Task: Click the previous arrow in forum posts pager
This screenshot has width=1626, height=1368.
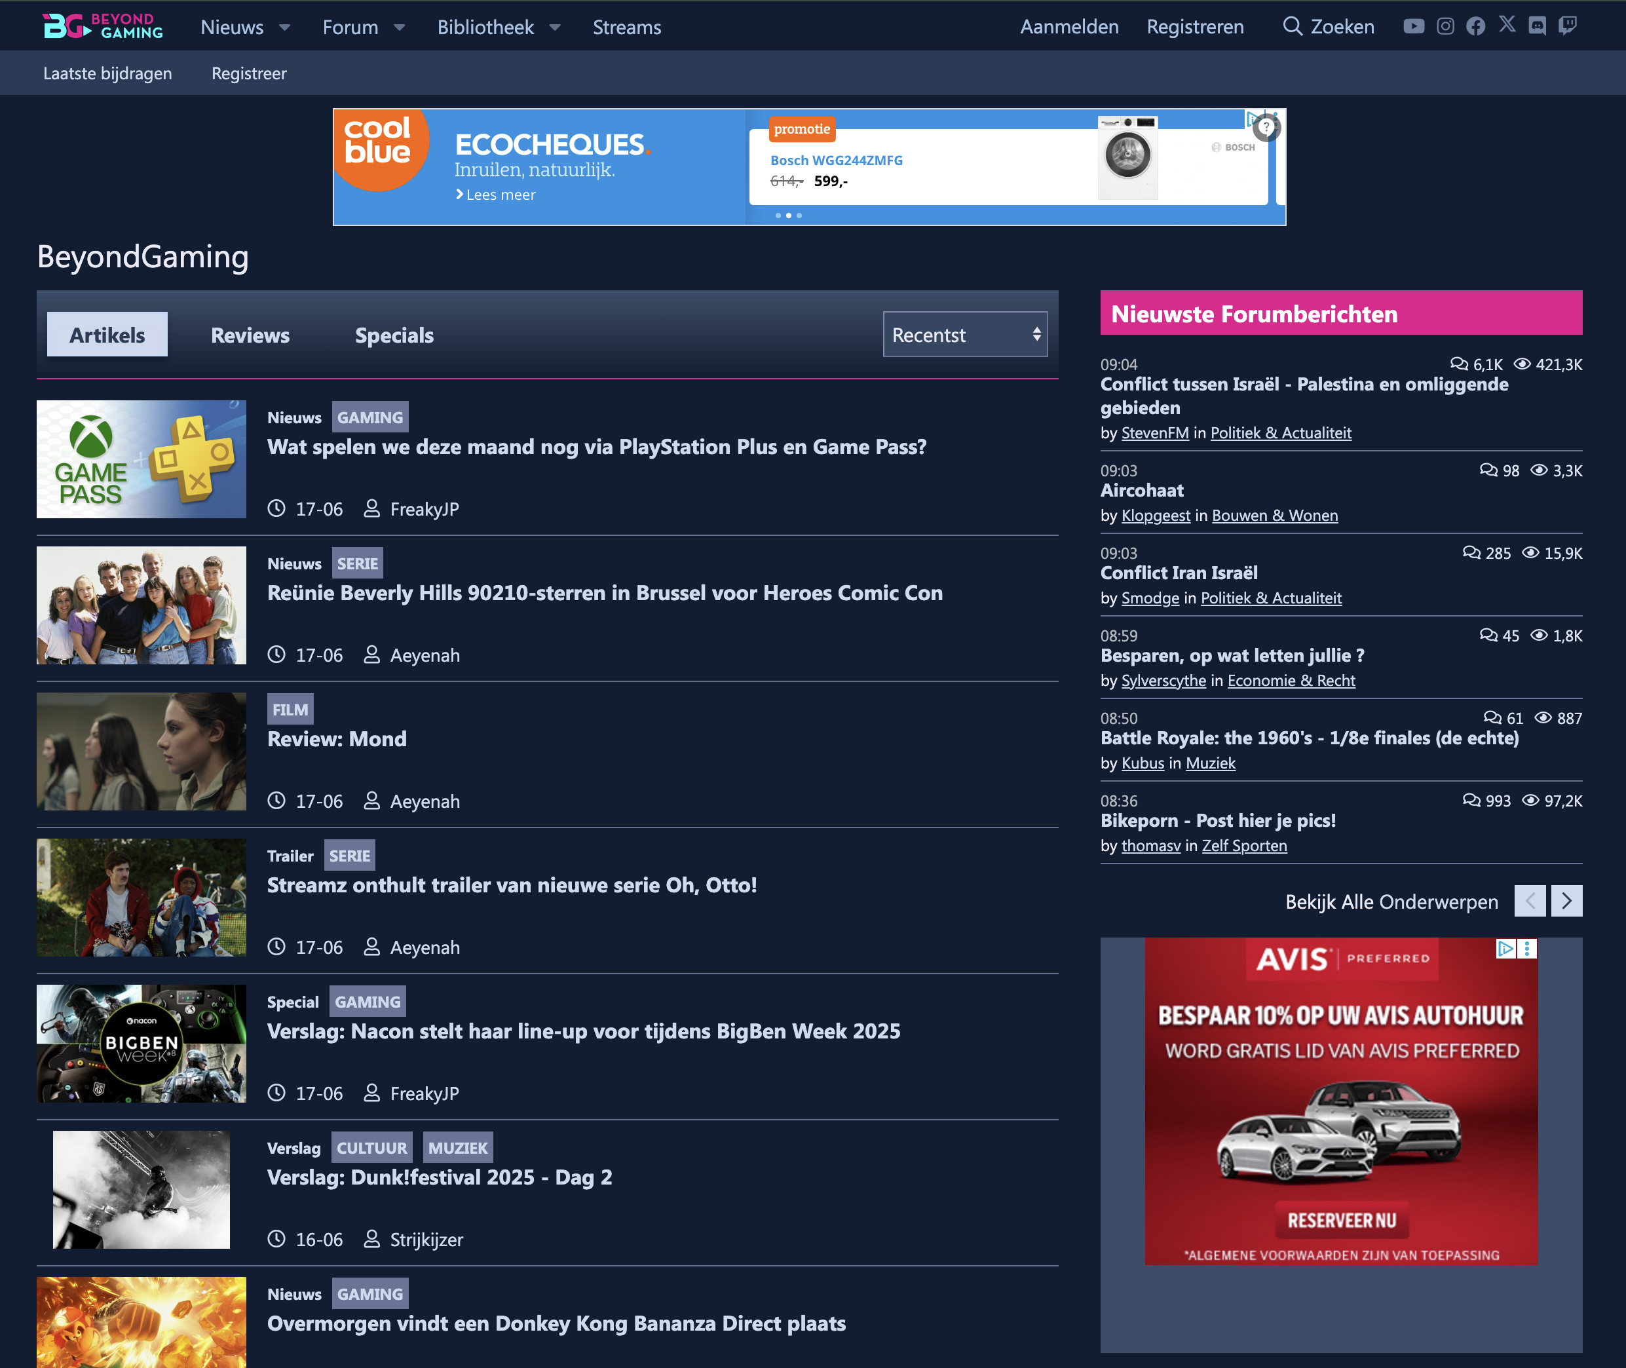Action: 1530,900
